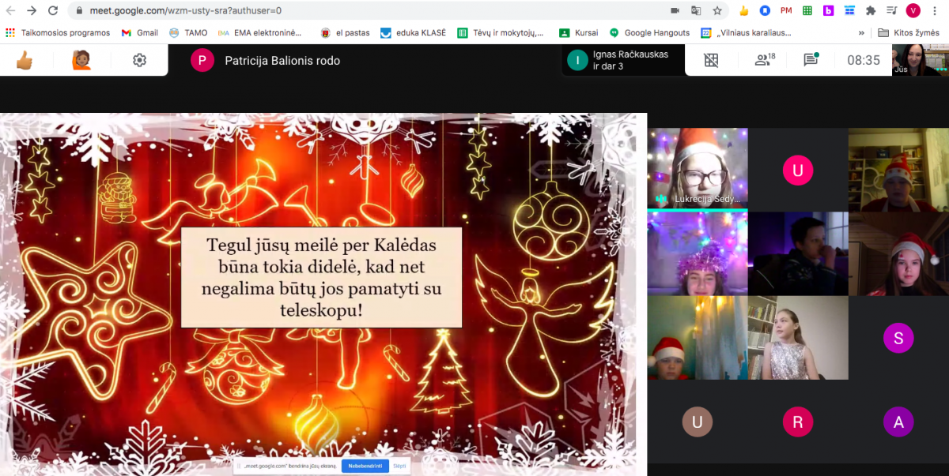Reload the page

pyautogui.click(x=53, y=11)
